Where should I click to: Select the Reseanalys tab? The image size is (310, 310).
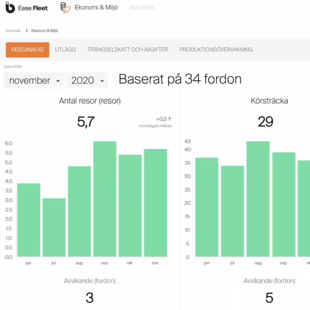point(27,50)
